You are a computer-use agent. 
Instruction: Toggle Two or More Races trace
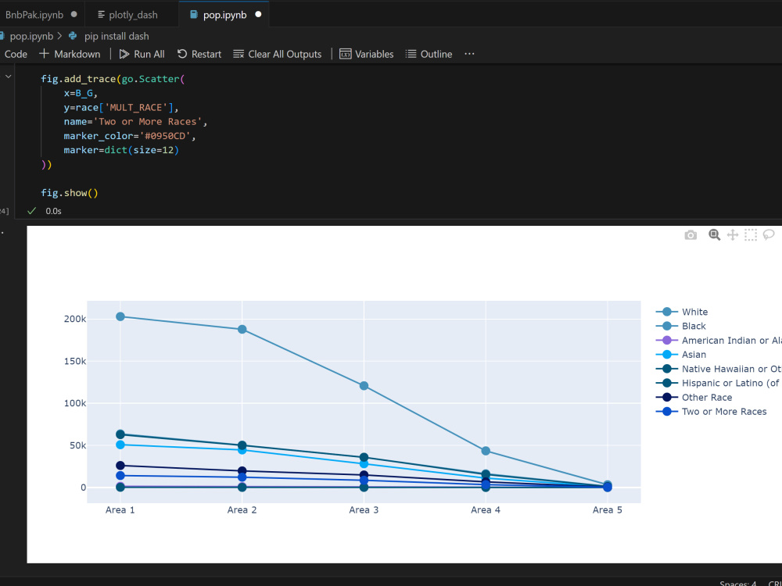coord(711,412)
